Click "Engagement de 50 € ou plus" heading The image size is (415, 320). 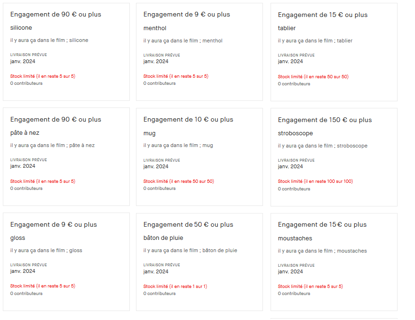188,225
